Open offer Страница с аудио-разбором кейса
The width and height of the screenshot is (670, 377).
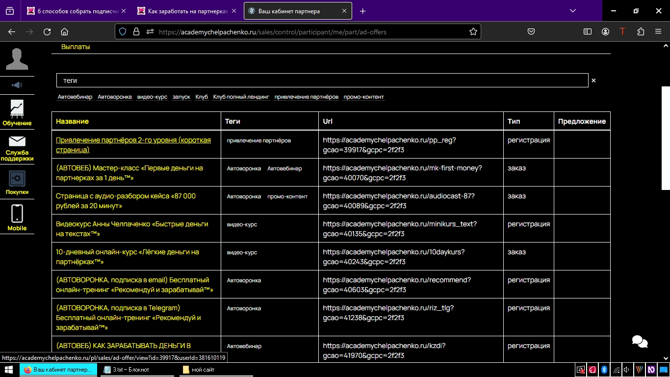126,201
